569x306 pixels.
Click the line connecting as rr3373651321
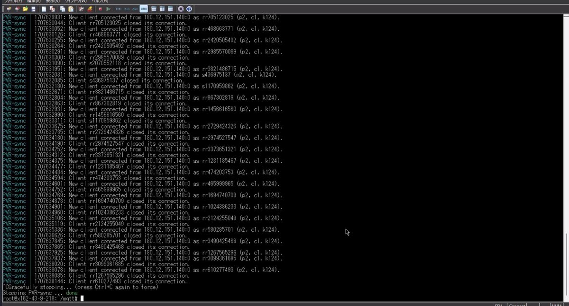142,149
